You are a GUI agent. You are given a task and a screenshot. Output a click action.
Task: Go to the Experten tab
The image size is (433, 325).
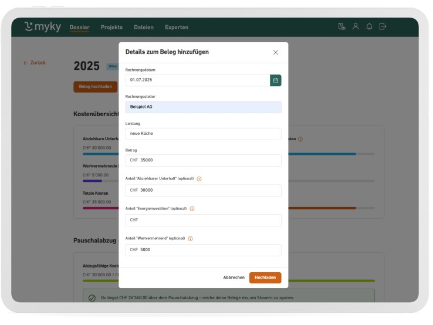click(177, 28)
